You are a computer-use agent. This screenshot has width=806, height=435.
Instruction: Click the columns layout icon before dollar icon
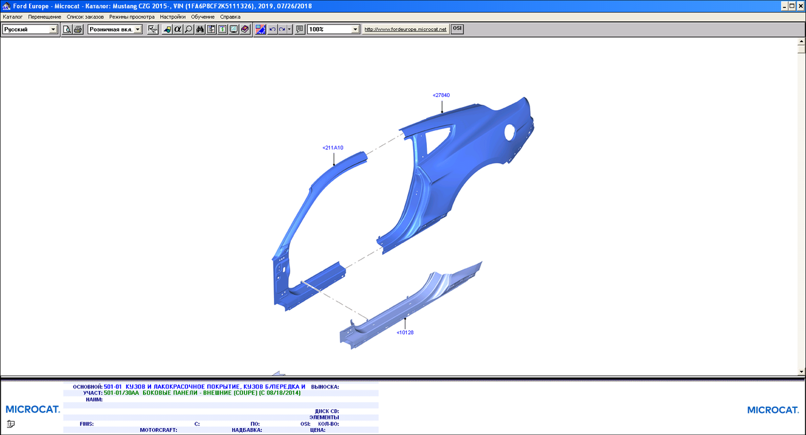[x=212, y=29]
